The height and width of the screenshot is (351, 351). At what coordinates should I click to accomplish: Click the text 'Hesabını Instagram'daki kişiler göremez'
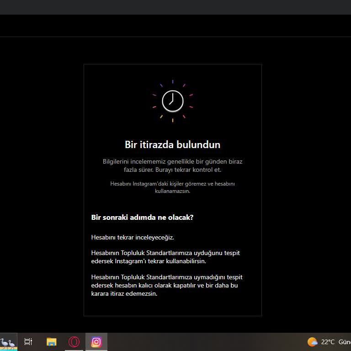click(158, 184)
